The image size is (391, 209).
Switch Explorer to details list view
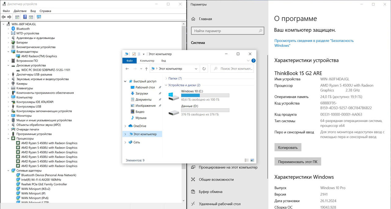pyautogui.click(x=247, y=160)
